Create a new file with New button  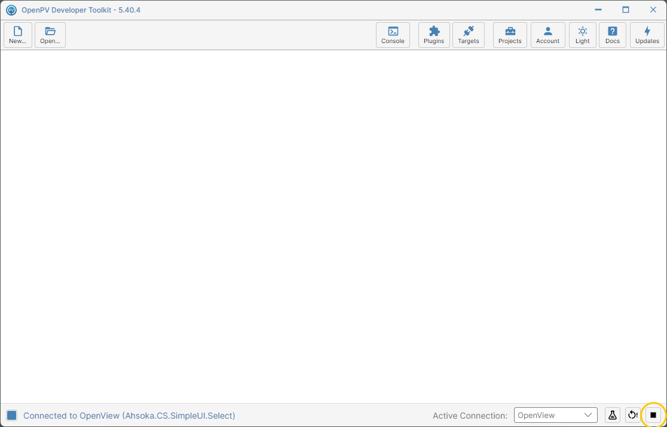click(x=18, y=35)
